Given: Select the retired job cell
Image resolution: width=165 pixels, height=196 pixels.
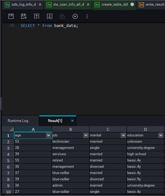Looking at the screenshot, I should (x=70, y=160).
